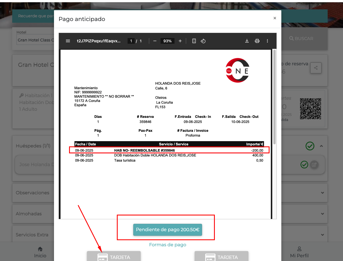343x261 pixels.
Task: Edit guest Jose Holanda details
Action: point(314,164)
